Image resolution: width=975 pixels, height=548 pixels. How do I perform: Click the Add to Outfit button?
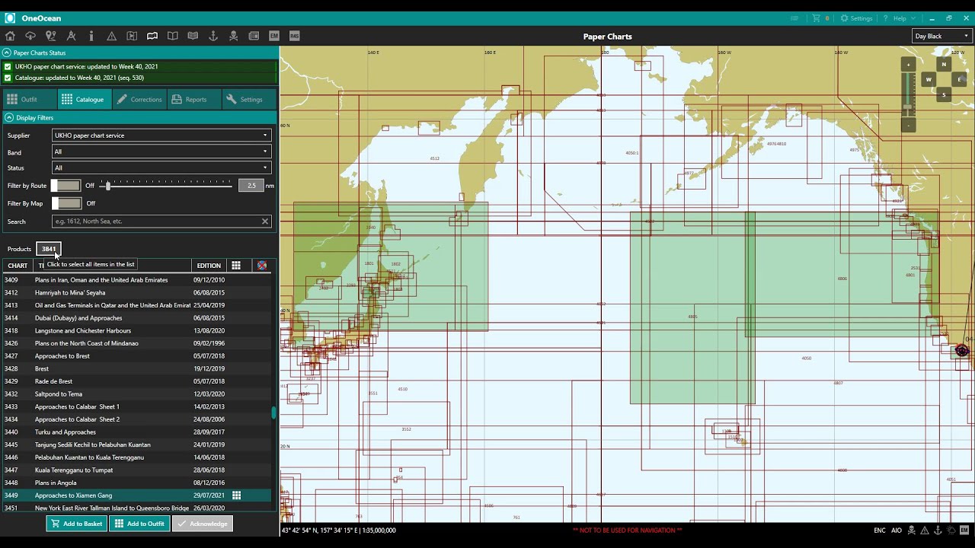click(x=139, y=524)
